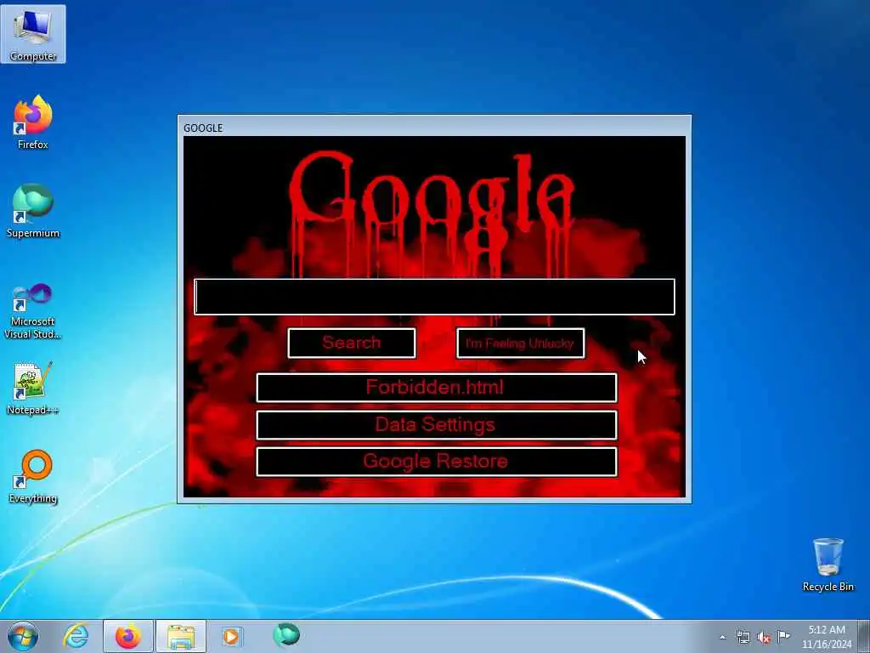This screenshot has height=653, width=870.
Task: Click the Show Desktop strip in the taskbar
Action: click(865, 637)
